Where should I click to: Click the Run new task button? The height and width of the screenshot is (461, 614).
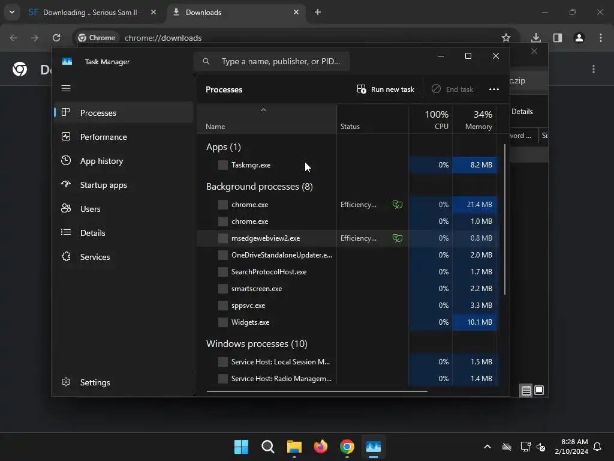click(x=386, y=89)
